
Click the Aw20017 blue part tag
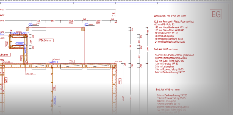tap(20, 44)
